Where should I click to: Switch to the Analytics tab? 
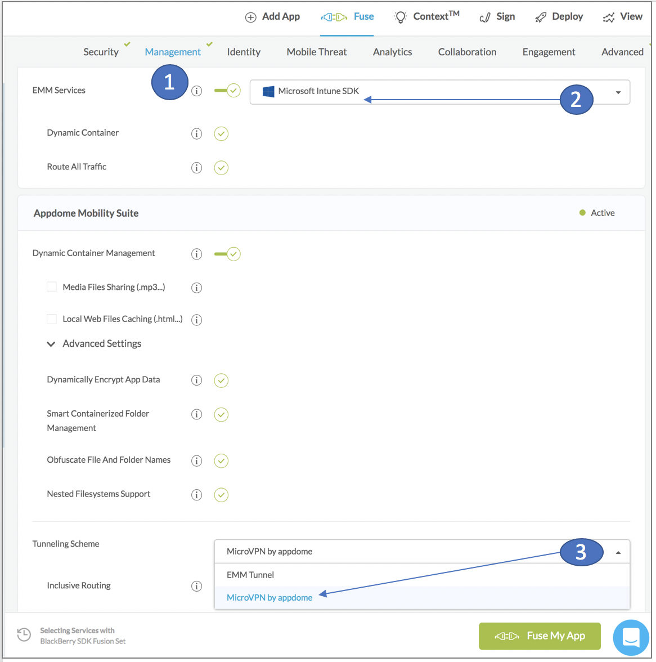tap(392, 52)
